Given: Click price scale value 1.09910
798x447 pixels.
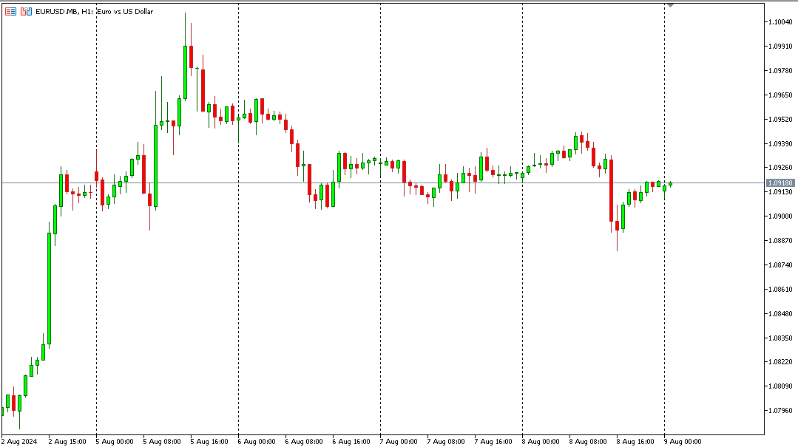Looking at the screenshot, I should coord(780,47).
